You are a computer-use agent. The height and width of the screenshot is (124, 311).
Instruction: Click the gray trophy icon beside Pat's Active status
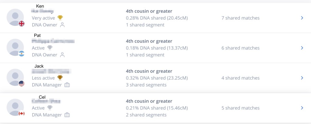(x=50, y=48)
